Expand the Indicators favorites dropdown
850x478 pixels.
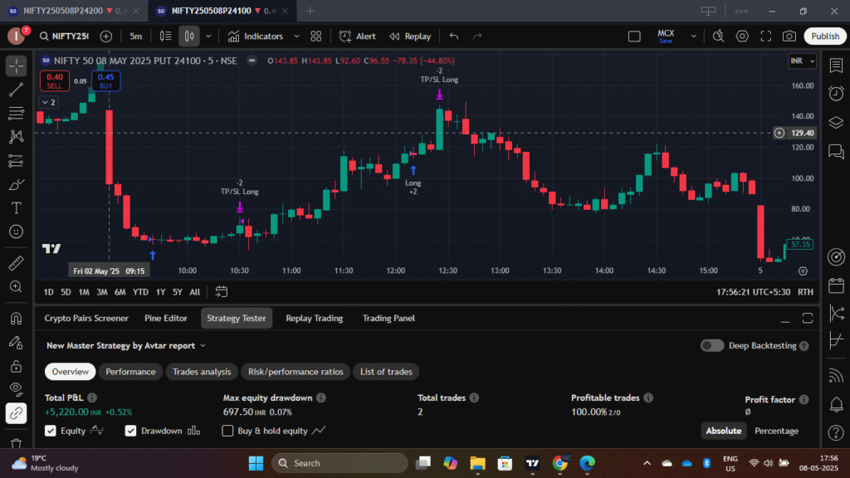tap(296, 37)
